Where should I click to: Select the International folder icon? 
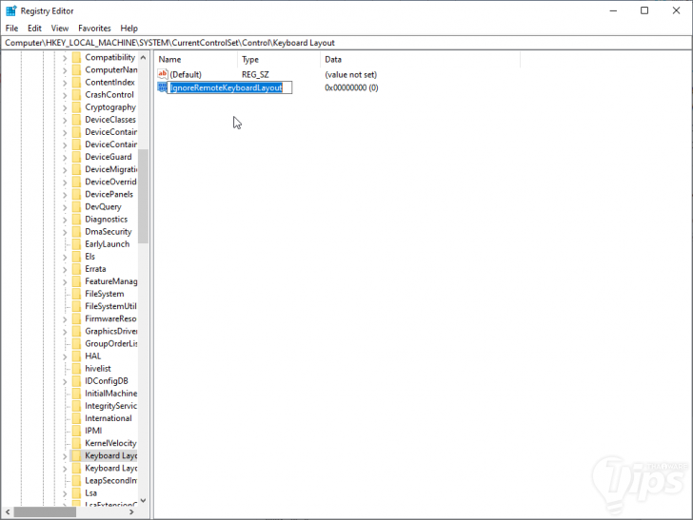pos(77,418)
